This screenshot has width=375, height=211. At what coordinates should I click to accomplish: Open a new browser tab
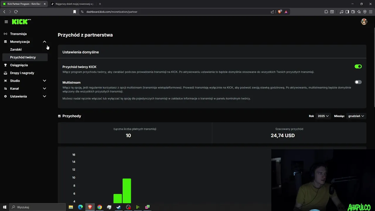click(x=100, y=4)
